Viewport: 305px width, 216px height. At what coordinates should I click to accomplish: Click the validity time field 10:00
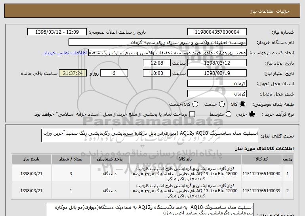pyautogui.click(x=157, y=73)
